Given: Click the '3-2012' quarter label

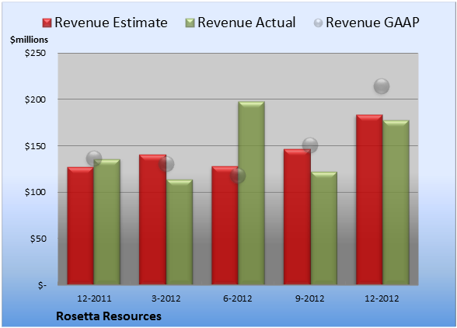Looking at the screenshot, I should pos(166,298).
